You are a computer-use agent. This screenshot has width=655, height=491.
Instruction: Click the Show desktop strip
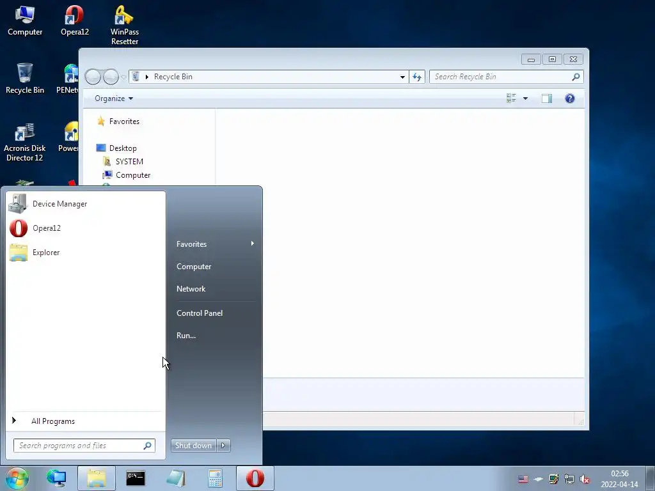pos(650,478)
